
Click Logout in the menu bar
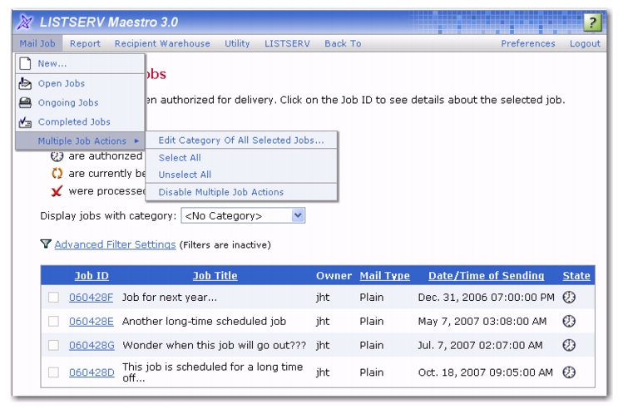coord(585,43)
